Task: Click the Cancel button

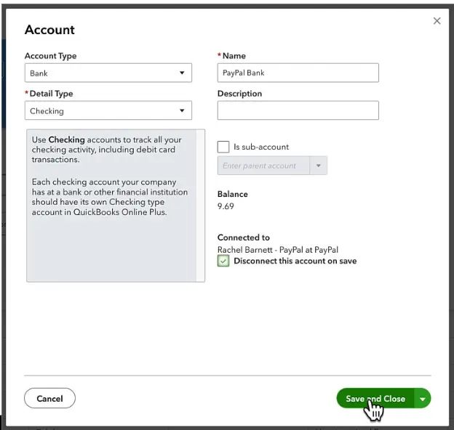Action: 49,399
